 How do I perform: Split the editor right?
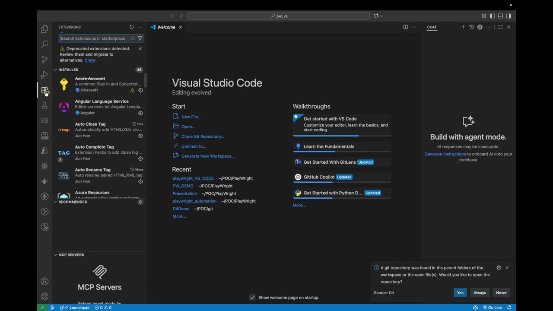tap(405, 27)
